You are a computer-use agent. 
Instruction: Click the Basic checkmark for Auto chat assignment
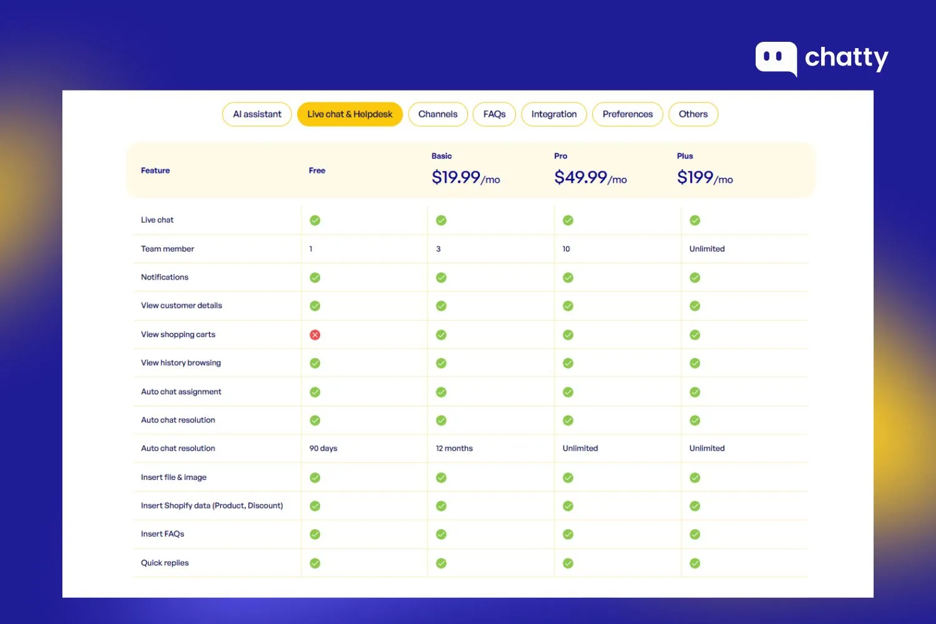point(441,392)
